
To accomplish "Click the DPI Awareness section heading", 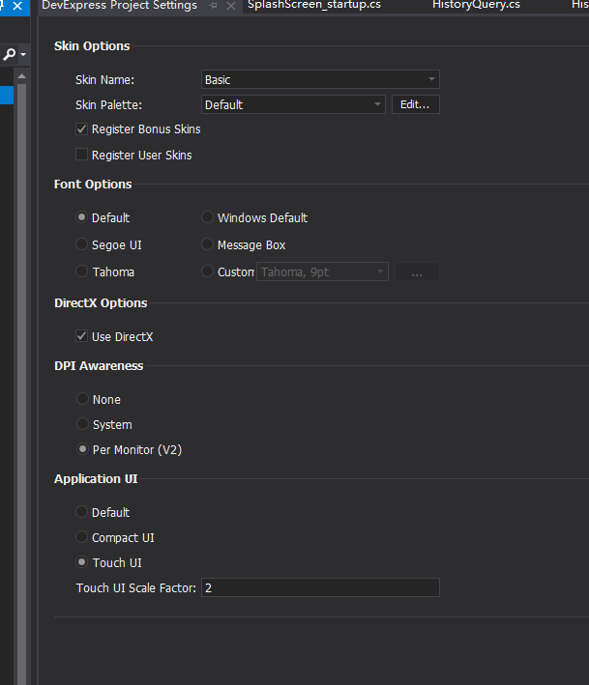I will [99, 365].
